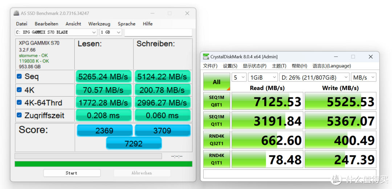This screenshot has height=189, width=392.
Task: Click the RND4K Q32T1 read value 662.60
Action: [267, 139]
